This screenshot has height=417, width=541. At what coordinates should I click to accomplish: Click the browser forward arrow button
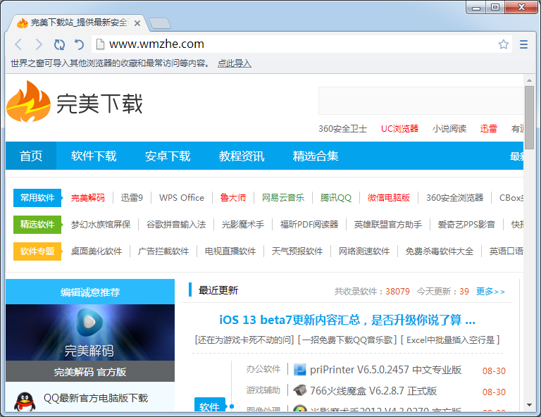(39, 44)
